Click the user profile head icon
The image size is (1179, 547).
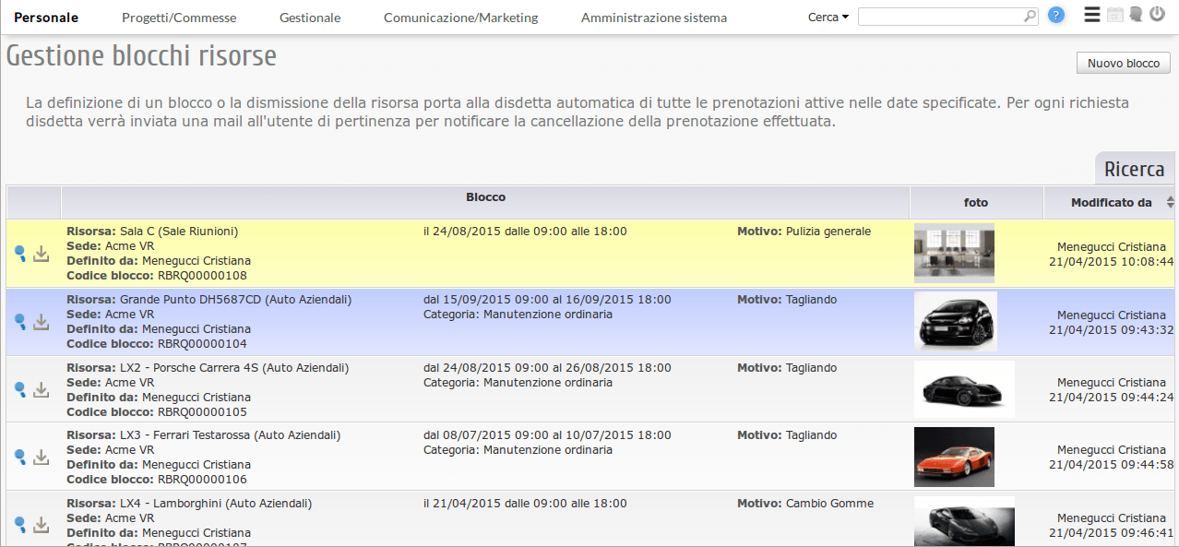click(x=1135, y=15)
